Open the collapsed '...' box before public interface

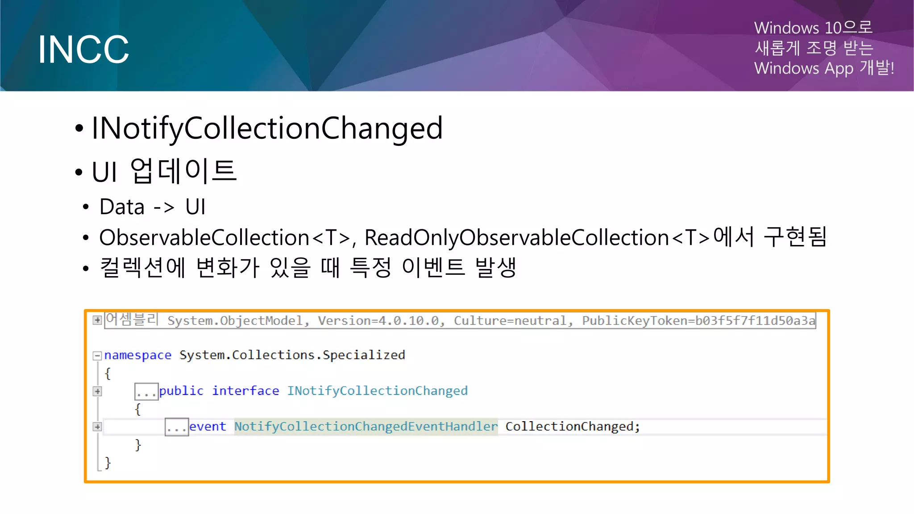[x=146, y=392]
